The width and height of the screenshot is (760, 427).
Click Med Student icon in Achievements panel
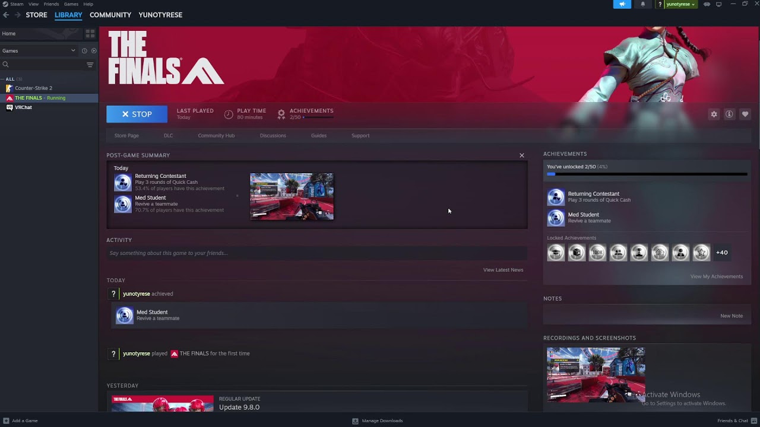[x=556, y=218]
